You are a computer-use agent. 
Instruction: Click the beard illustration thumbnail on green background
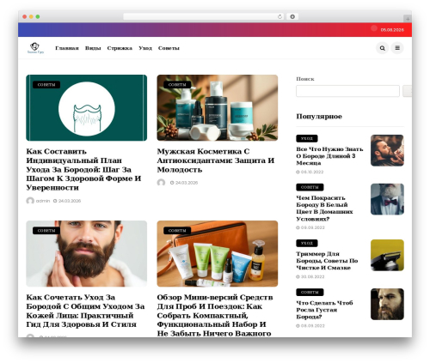(x=87, y=108)
